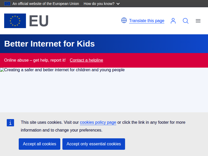This screenshot has width=208, height=156.
Task: Click the blue info icon in cookie banner
Action: (10, 123)
